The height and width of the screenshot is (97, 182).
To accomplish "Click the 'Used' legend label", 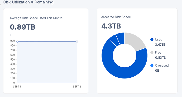I will point(159,40).
